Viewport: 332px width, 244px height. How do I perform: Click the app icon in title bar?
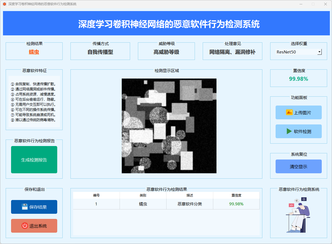4,4
